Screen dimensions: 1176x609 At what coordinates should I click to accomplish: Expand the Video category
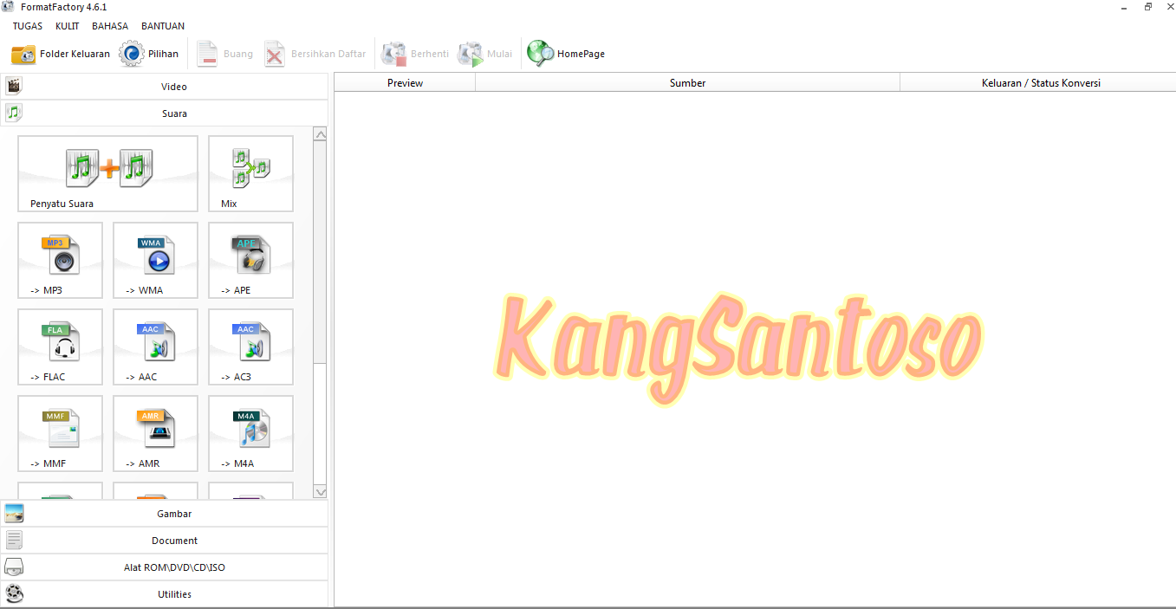(x=164, y=87)
